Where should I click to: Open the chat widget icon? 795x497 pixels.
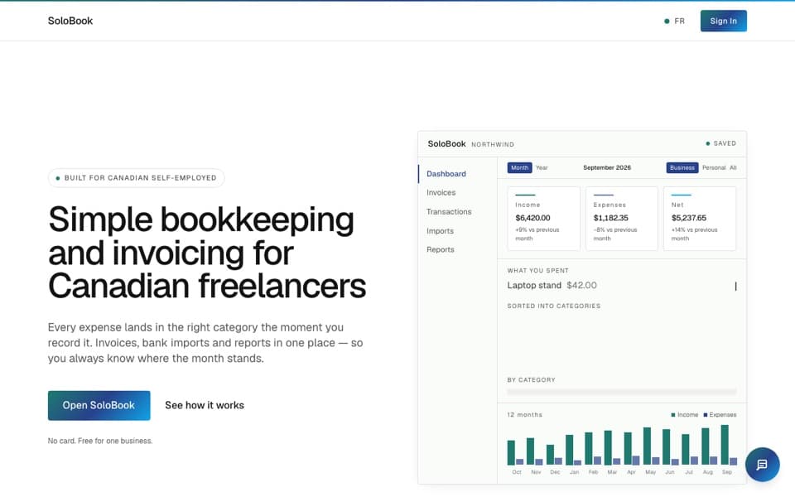coord(762,465)
